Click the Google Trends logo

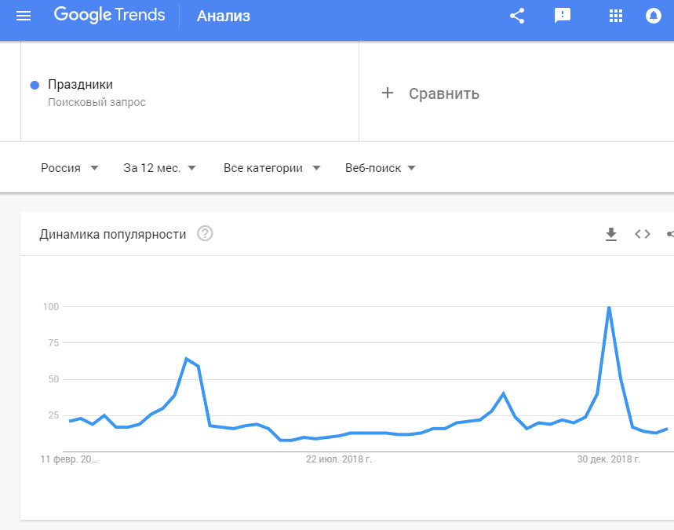click(x=110, y=16)
